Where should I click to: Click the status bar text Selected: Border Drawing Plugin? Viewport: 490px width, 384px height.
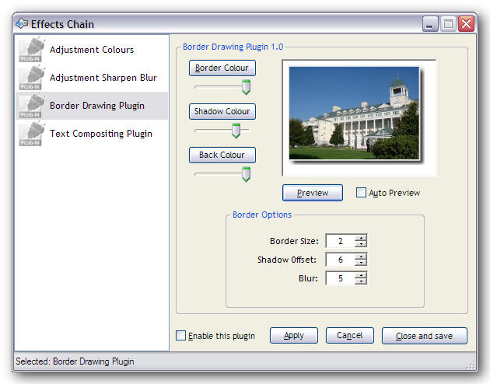coord(75,361)
